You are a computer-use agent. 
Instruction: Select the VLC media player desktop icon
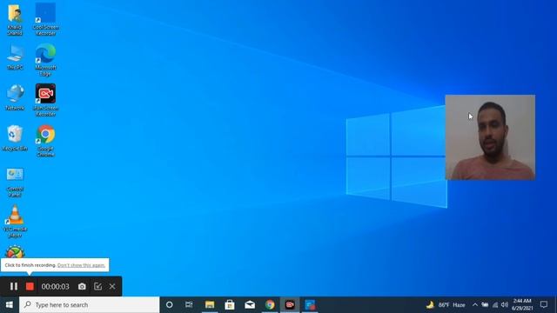tap(15, 222)
